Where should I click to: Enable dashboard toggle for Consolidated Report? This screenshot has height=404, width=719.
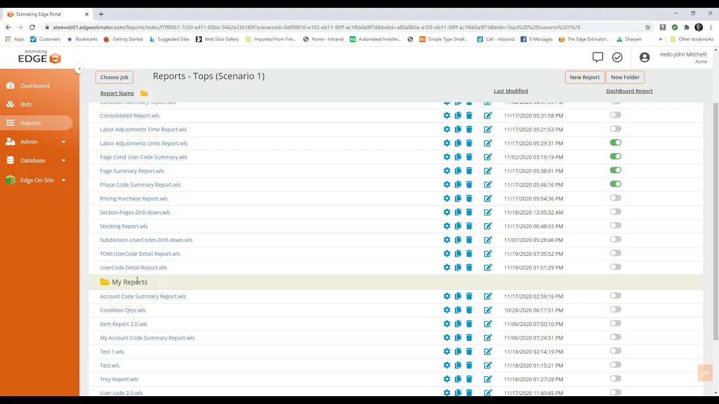pyautogui.click(x=616, y=115)
